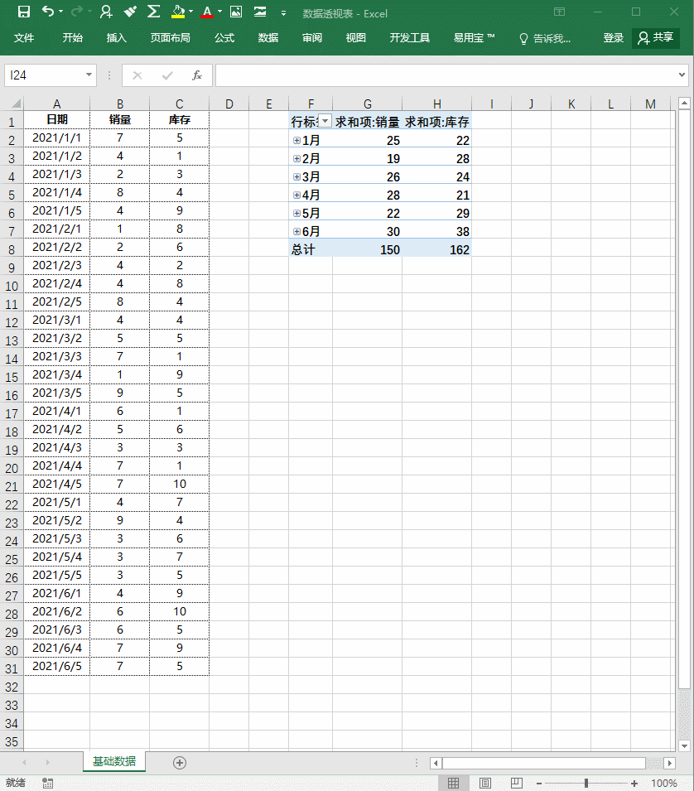Click the insert picture icon
The height and width of the screenshot is (791, 694).
pyautogui.click(x=236, y=12)
